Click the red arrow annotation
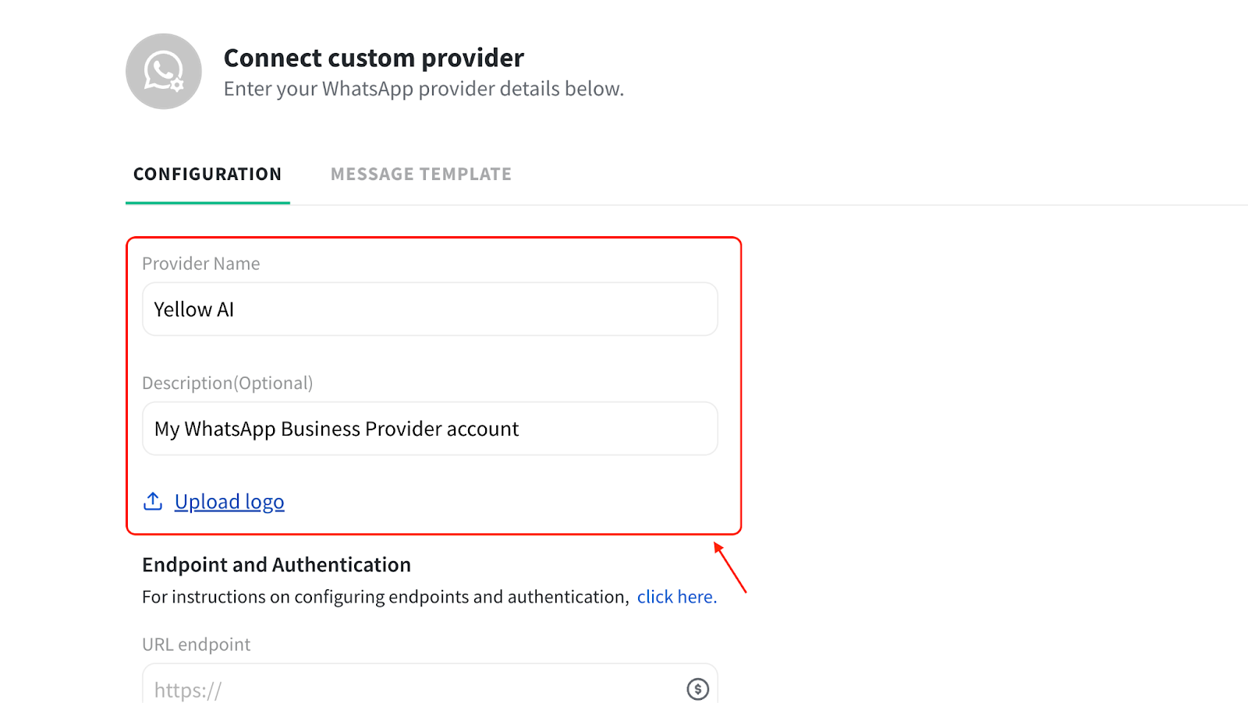Screen dimensions: 1248x703 point(730,568)
